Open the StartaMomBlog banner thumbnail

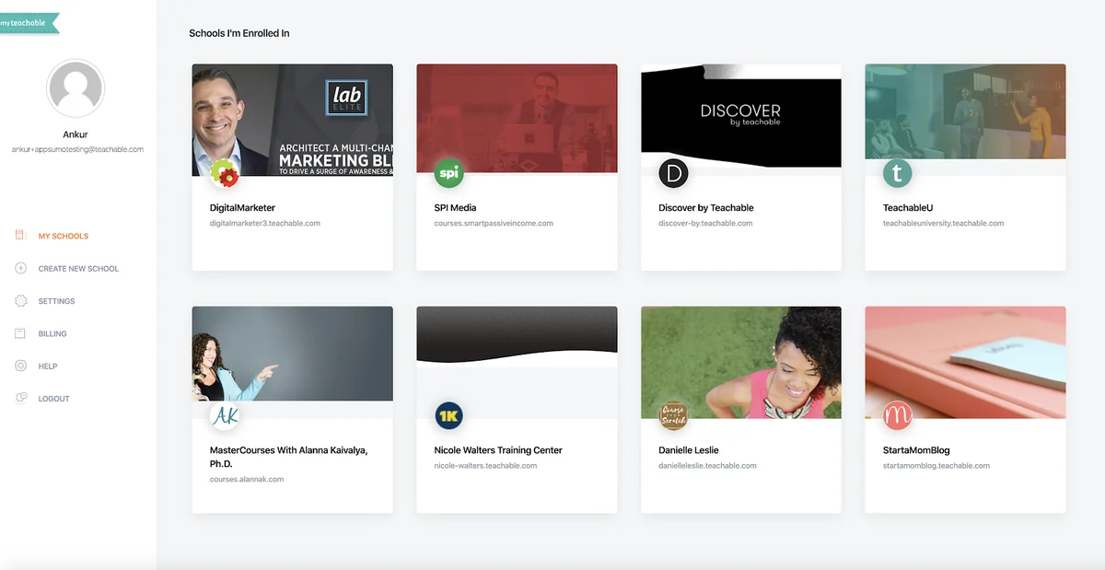(965, 362)
